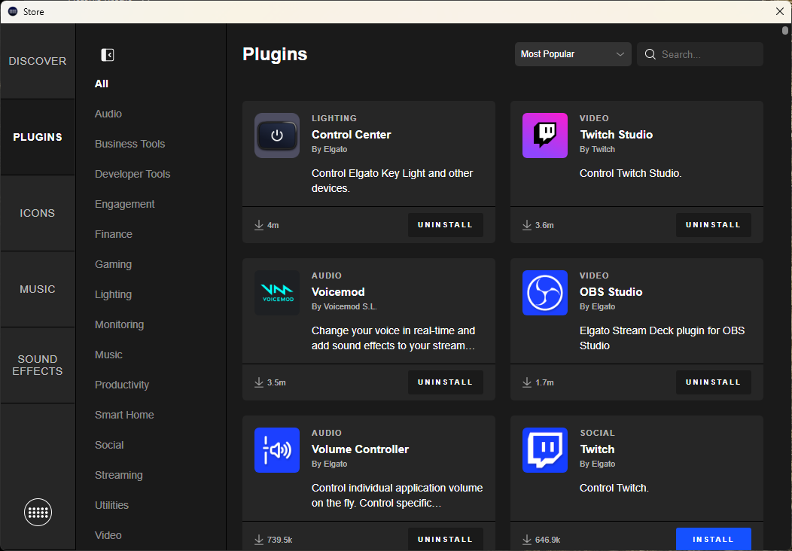Choose the Smart Home category
The image size is (792, 551).
pos(124,415)
